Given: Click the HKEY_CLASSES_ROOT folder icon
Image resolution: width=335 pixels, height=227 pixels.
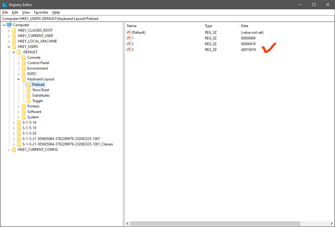Looking at the screenshot, I should click(14, 30).
